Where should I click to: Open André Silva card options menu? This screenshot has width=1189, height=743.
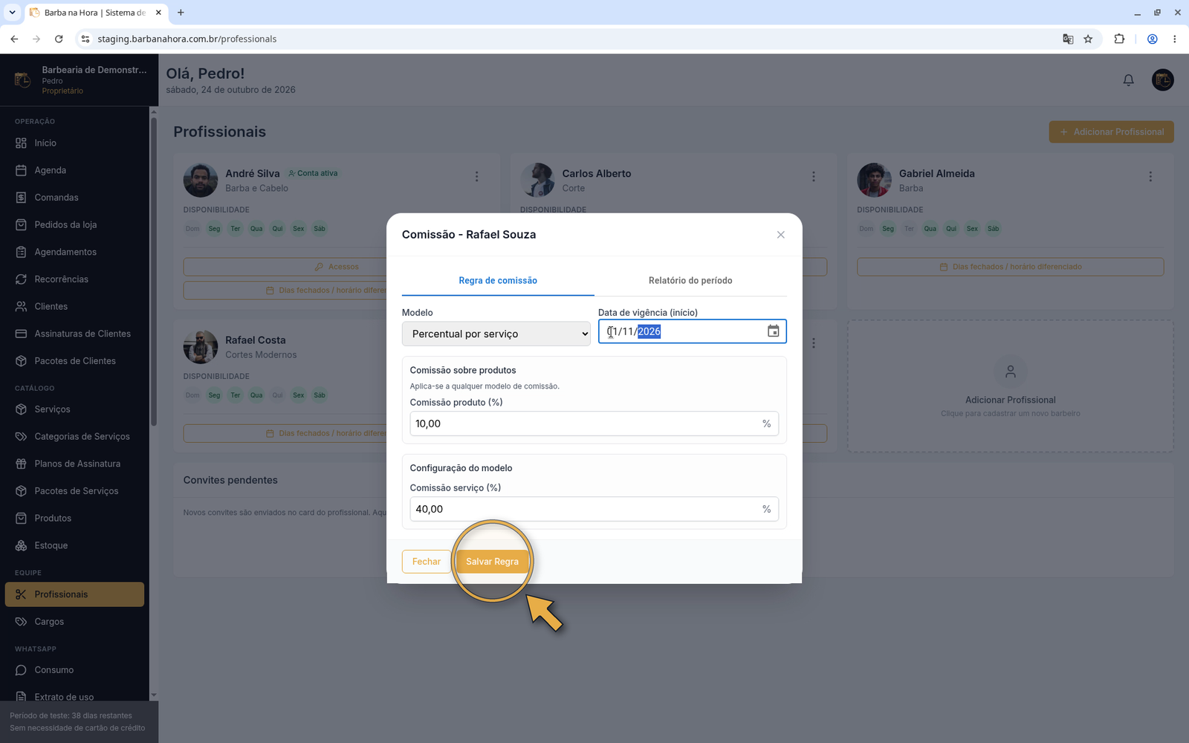click(476, 177)
